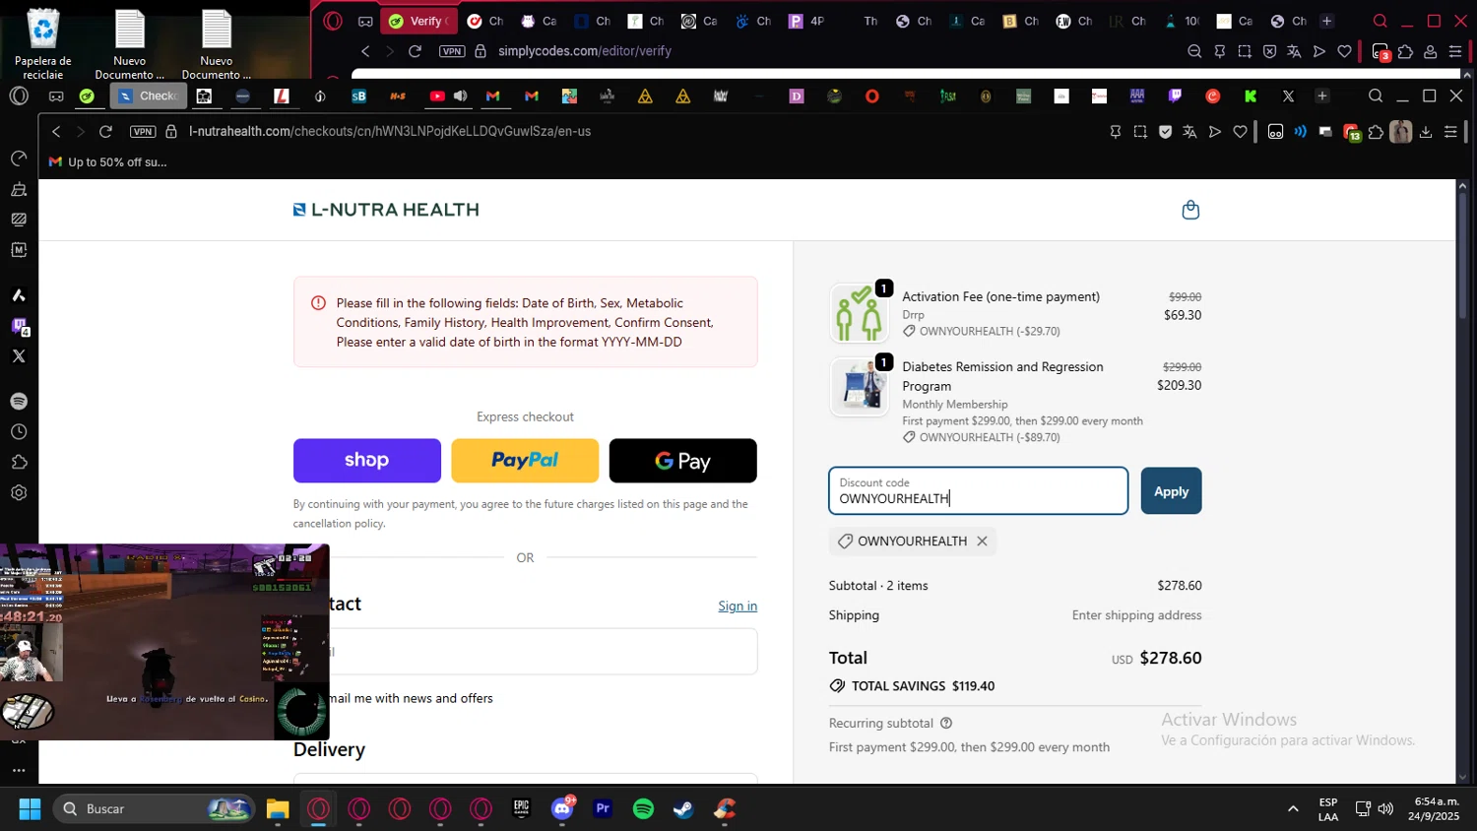Open Steam from the taskbar
Screen dimensions: 1477x831
pos(683,809)
